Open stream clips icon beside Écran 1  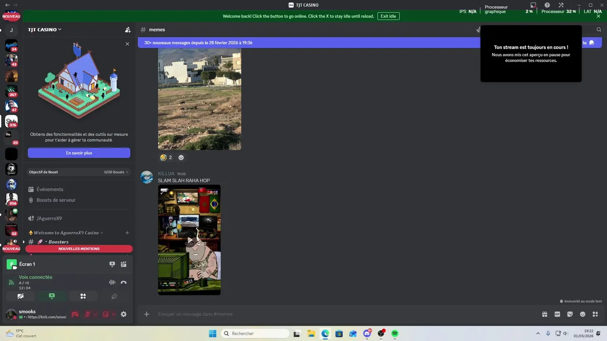(x=124, y=264)
